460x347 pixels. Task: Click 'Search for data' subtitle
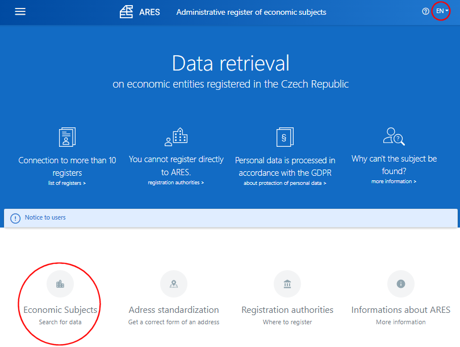[60, 322]
